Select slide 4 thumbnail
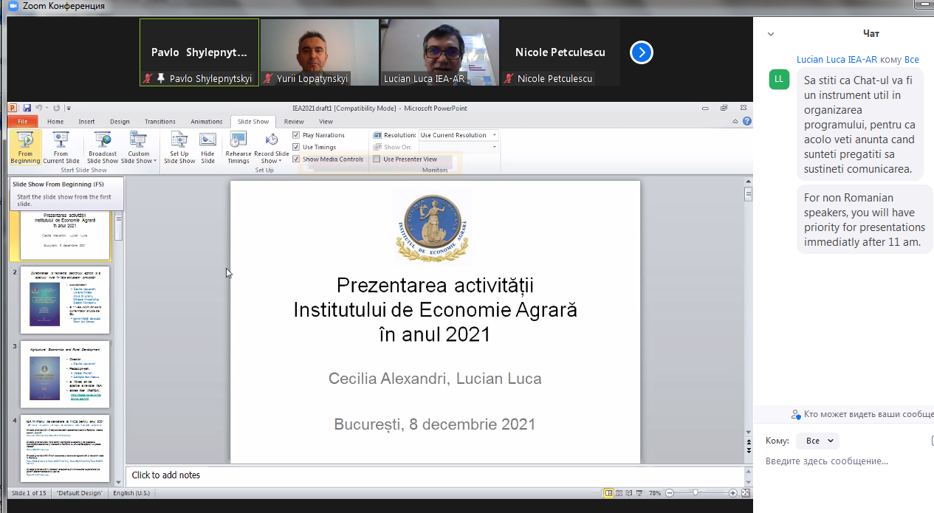The image size is (934, 513). (65, 449)
